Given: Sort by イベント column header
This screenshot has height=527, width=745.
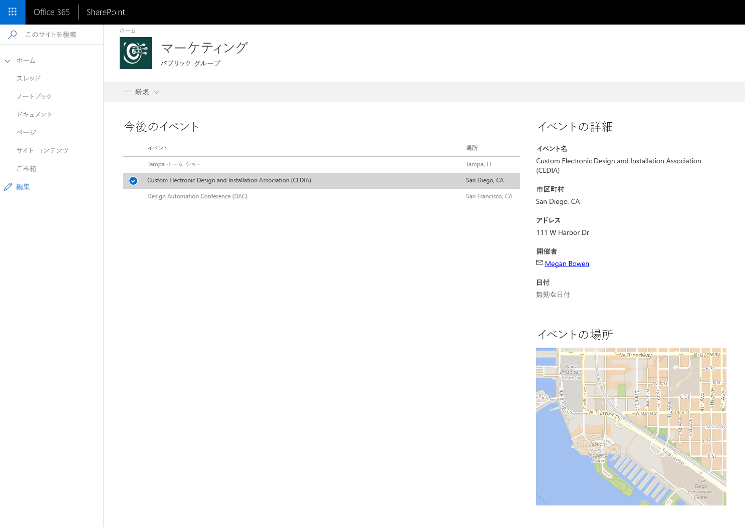Looking at the screenshot, I should pos(158,148).
